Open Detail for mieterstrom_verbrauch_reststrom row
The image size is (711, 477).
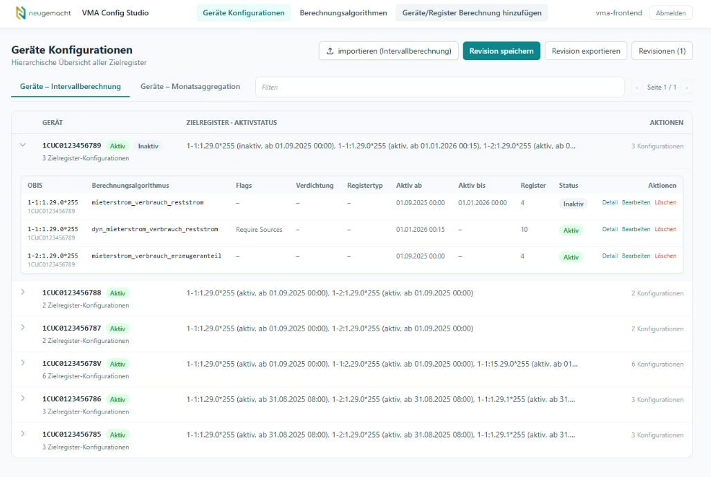609,203
